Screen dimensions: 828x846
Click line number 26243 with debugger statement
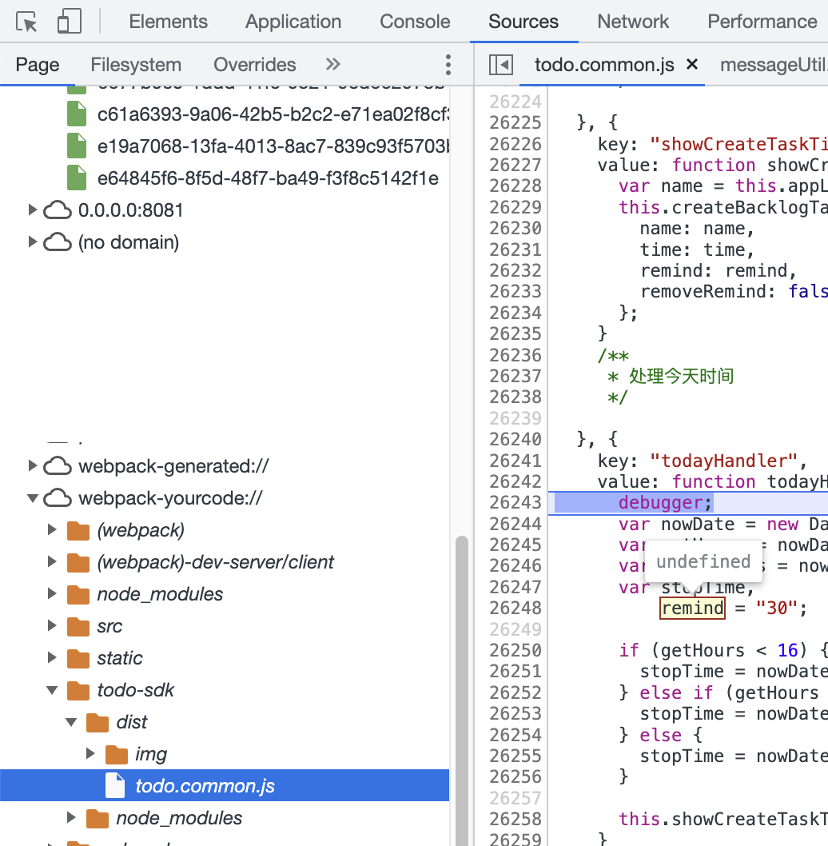tap(516, 502)
